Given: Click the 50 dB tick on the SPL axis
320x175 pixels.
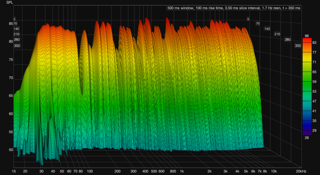Looking at the screenshot, I should (11, 150).
